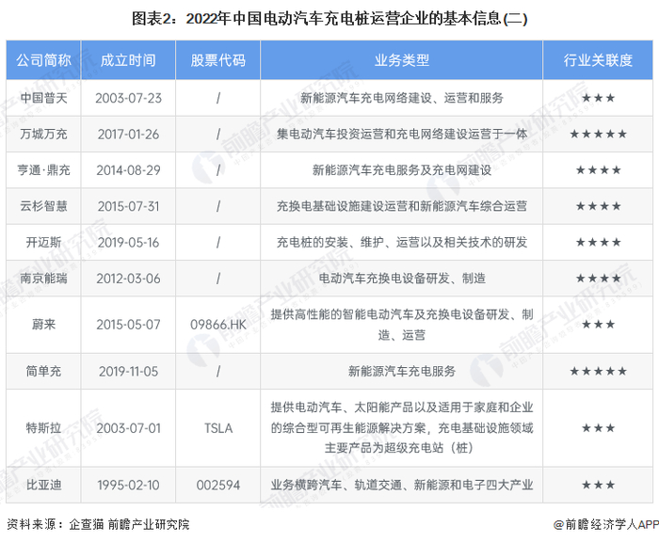
Task: Click the three-star rating in 特斯拉 row
Action: (x=598, y=428)
